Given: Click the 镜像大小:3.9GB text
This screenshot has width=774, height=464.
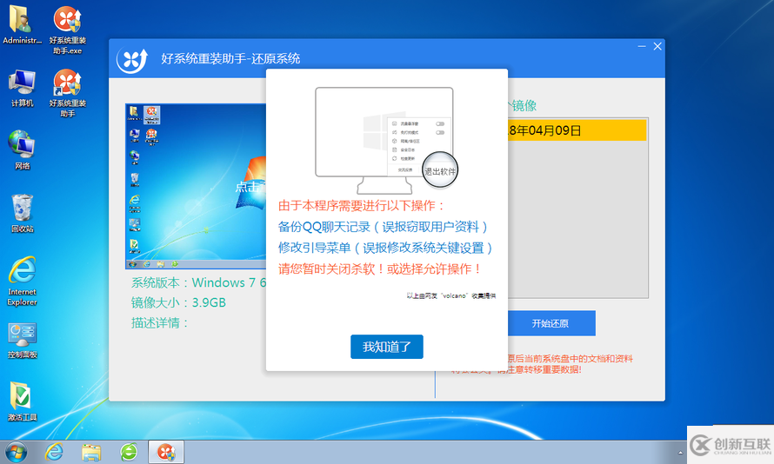Looking at the screenshot, I should [178, 302].
